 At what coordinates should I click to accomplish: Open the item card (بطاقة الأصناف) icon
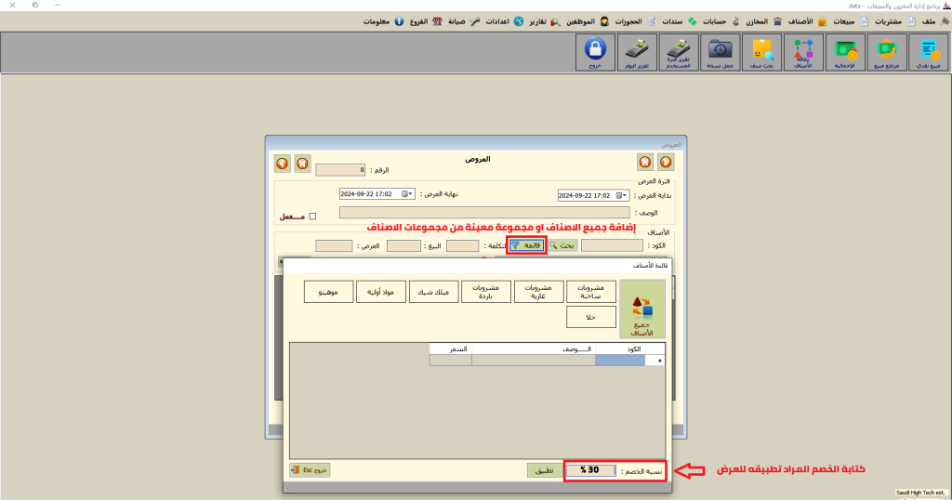pos(803,52)
